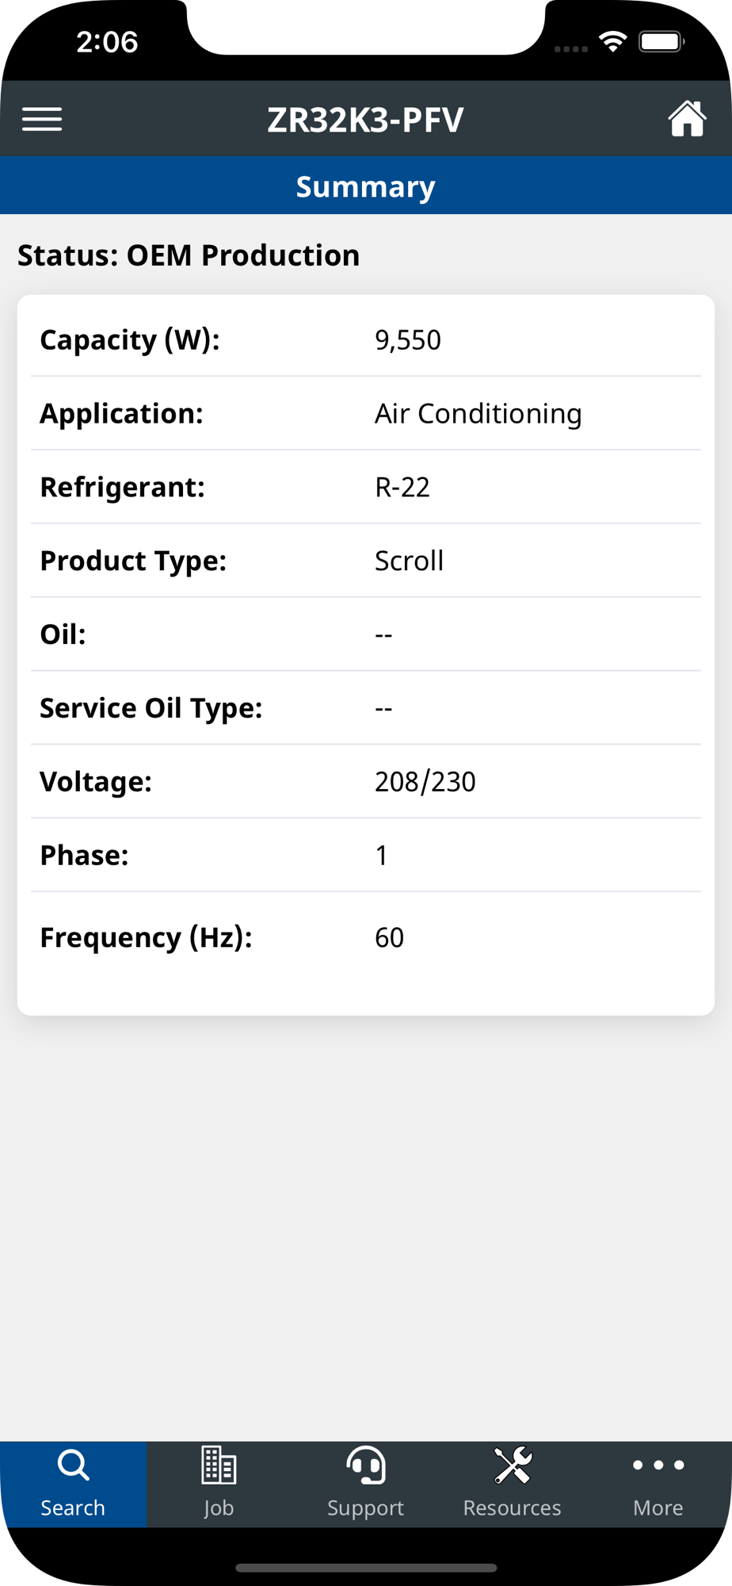Tap the Search magnifier icon
The height and width of the screenshot is (1586, 732).
point(73,1465)
